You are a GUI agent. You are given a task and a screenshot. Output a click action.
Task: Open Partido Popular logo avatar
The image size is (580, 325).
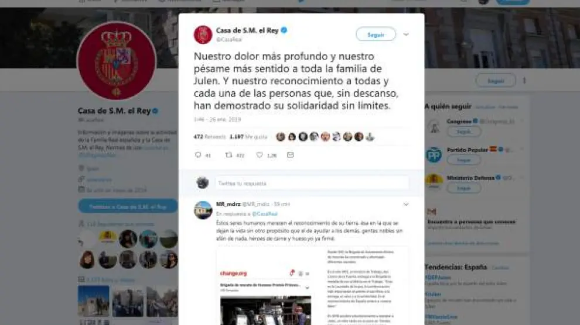point(434,155)
